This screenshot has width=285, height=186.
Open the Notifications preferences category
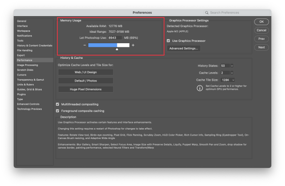[24, 36]
